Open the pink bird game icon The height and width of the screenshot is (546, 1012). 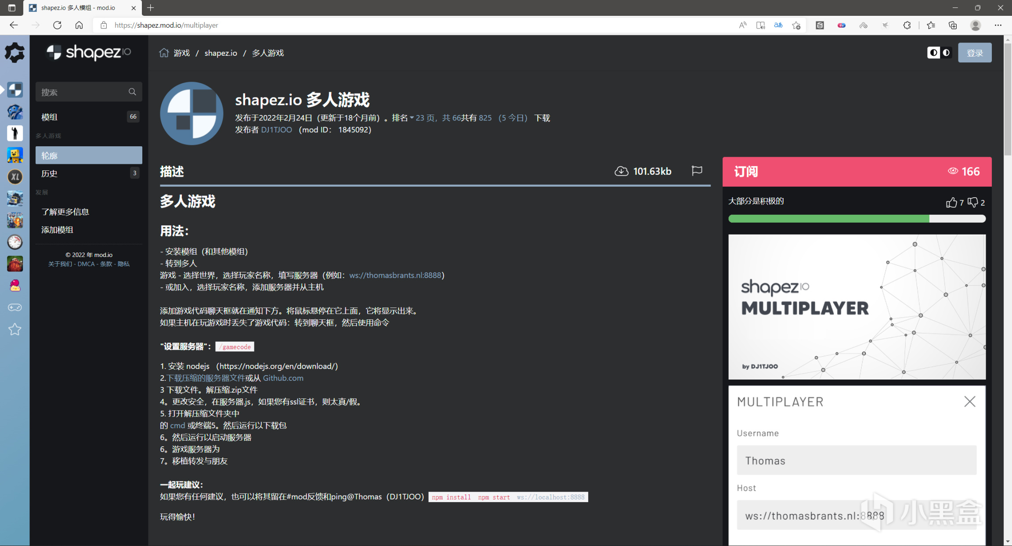point(15,286)
